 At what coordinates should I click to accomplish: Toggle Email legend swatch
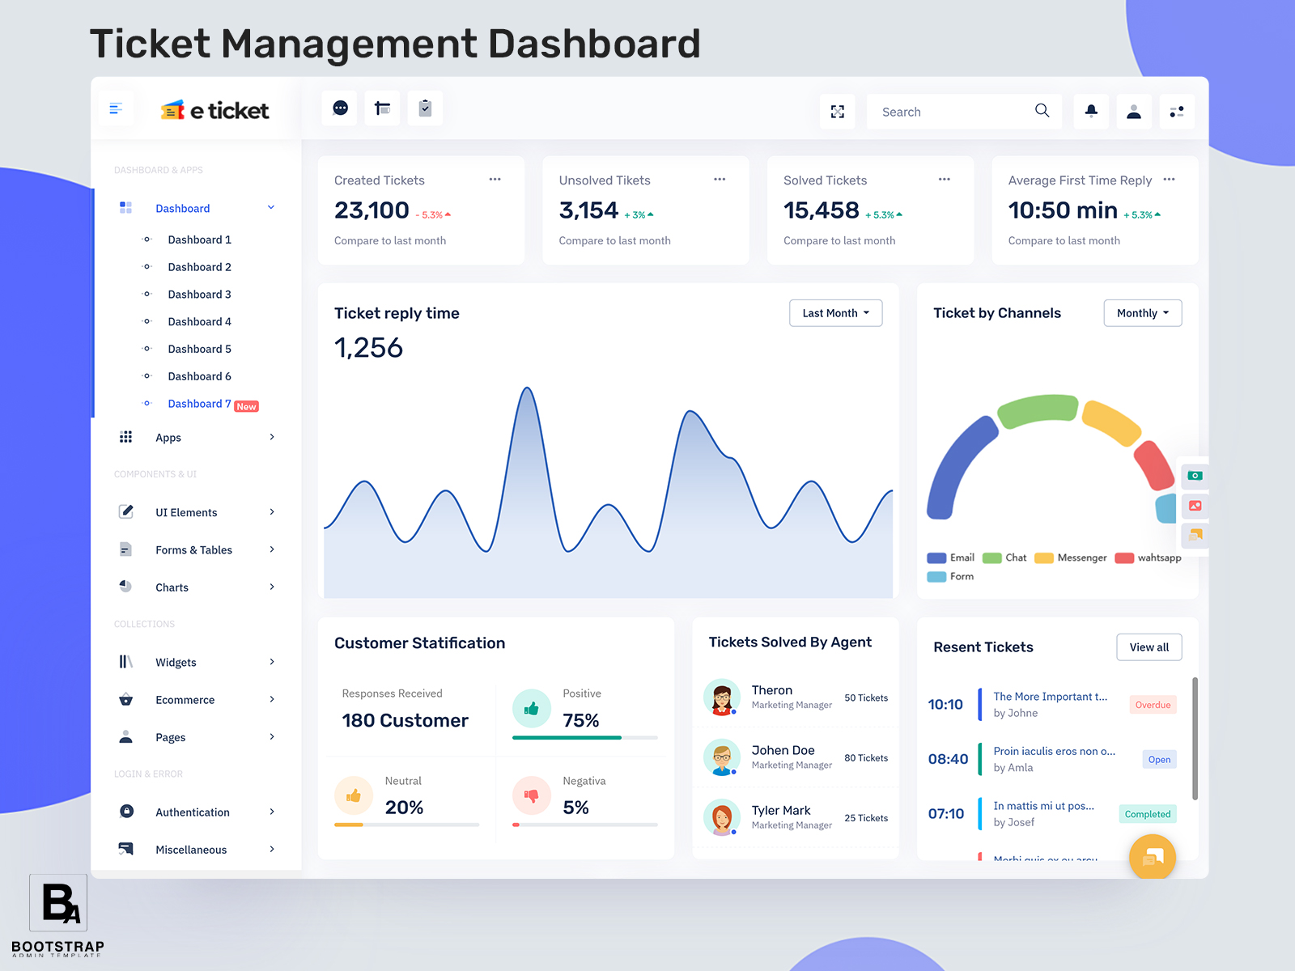pos(936,558)
